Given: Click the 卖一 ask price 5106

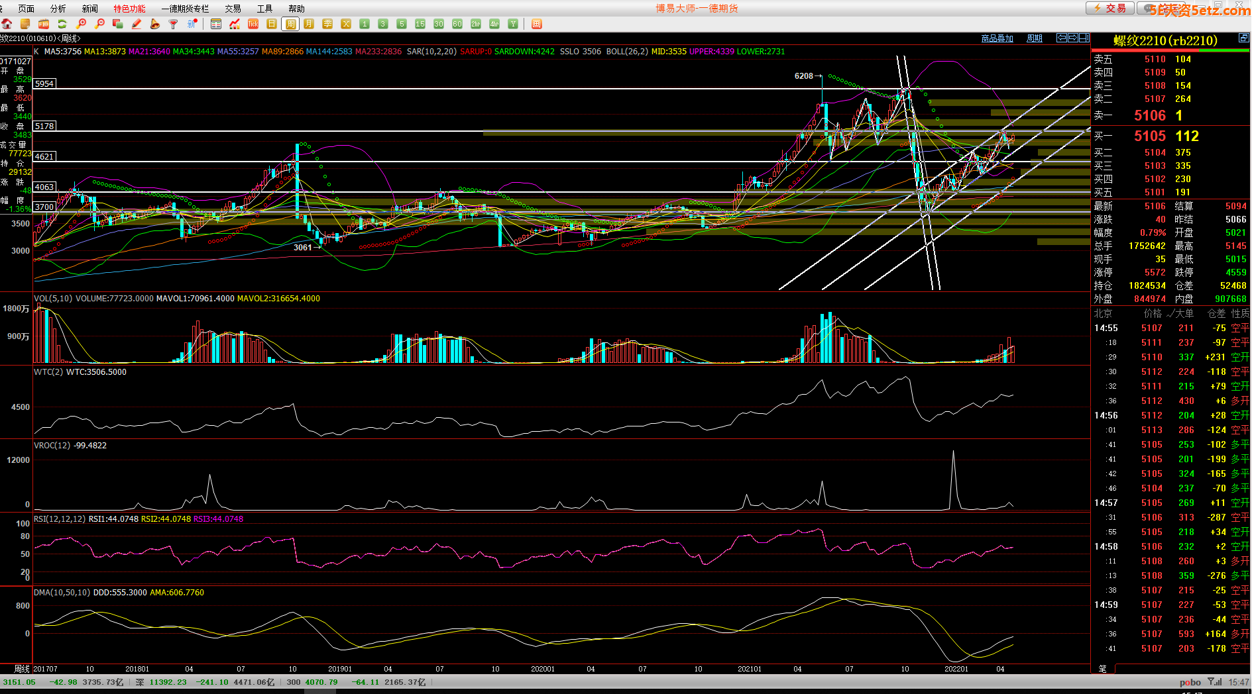Looking at the screenshot, I should [1150, 115].
